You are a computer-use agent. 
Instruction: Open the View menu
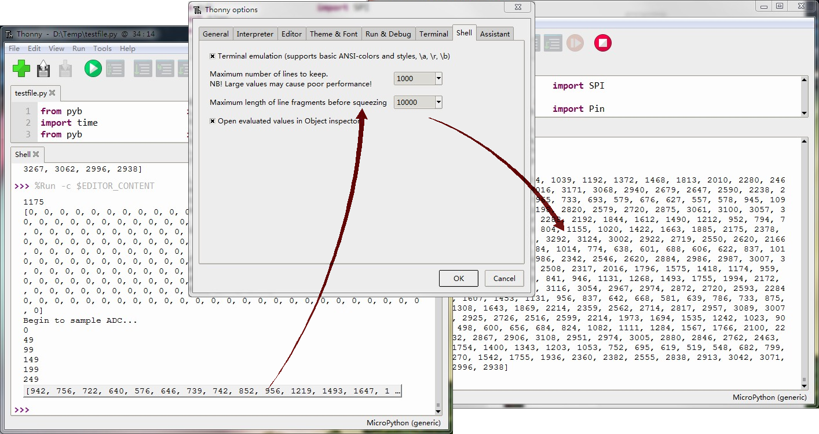pyautogui.click(x=57, y=49)
